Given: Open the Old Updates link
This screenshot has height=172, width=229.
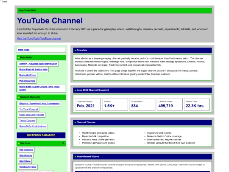Looking at the screenshot, I should [26, 150].
